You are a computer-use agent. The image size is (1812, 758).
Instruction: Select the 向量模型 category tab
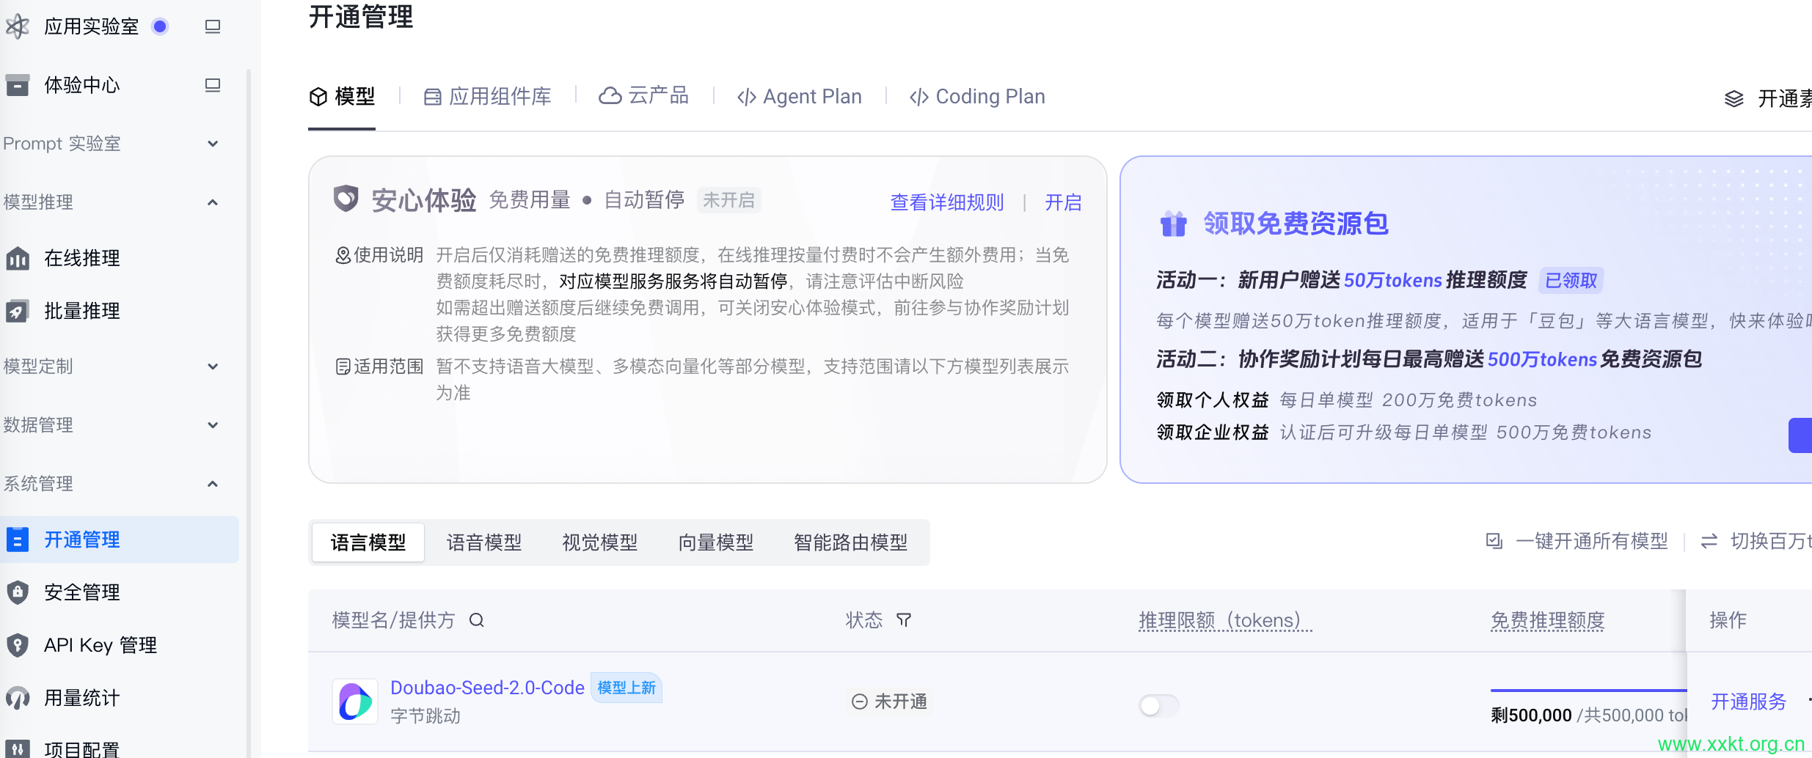tap(716, 542)
